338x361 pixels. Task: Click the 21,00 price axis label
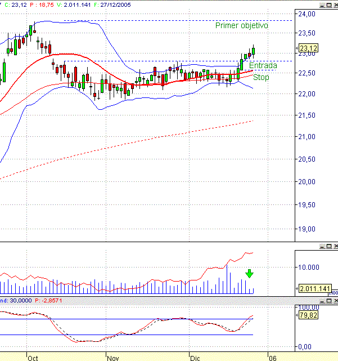[307, 137]
